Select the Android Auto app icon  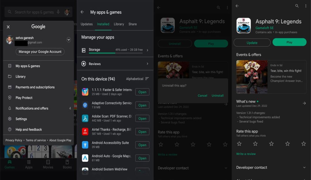click(x=85, y=158)
